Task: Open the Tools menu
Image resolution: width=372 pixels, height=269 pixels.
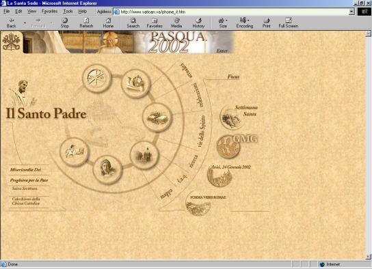Action: [x=68, y=11]
